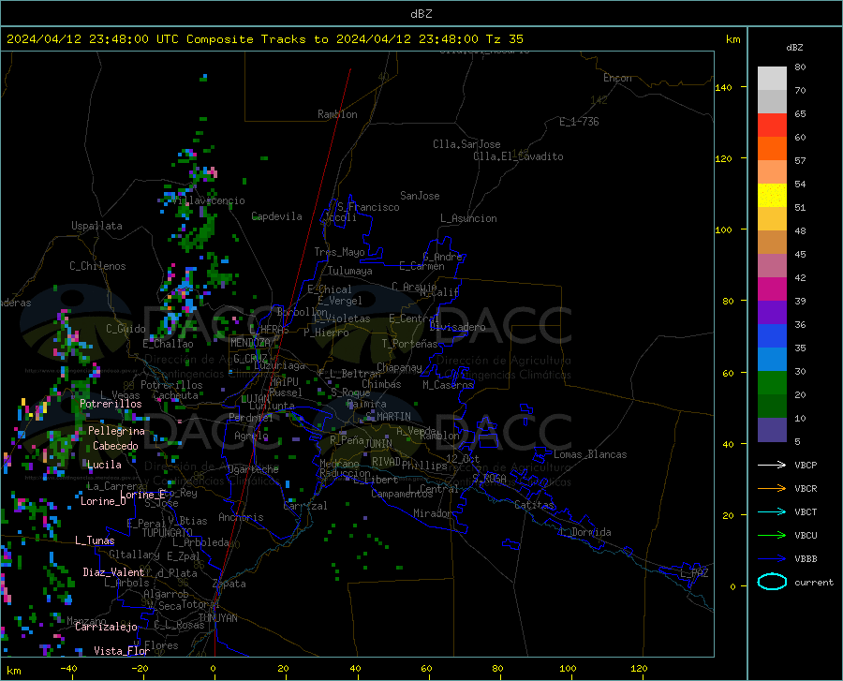Click the 'Pellegrina' map label
The height and width of the screenshot is (681, 843).
pos(117,431)
